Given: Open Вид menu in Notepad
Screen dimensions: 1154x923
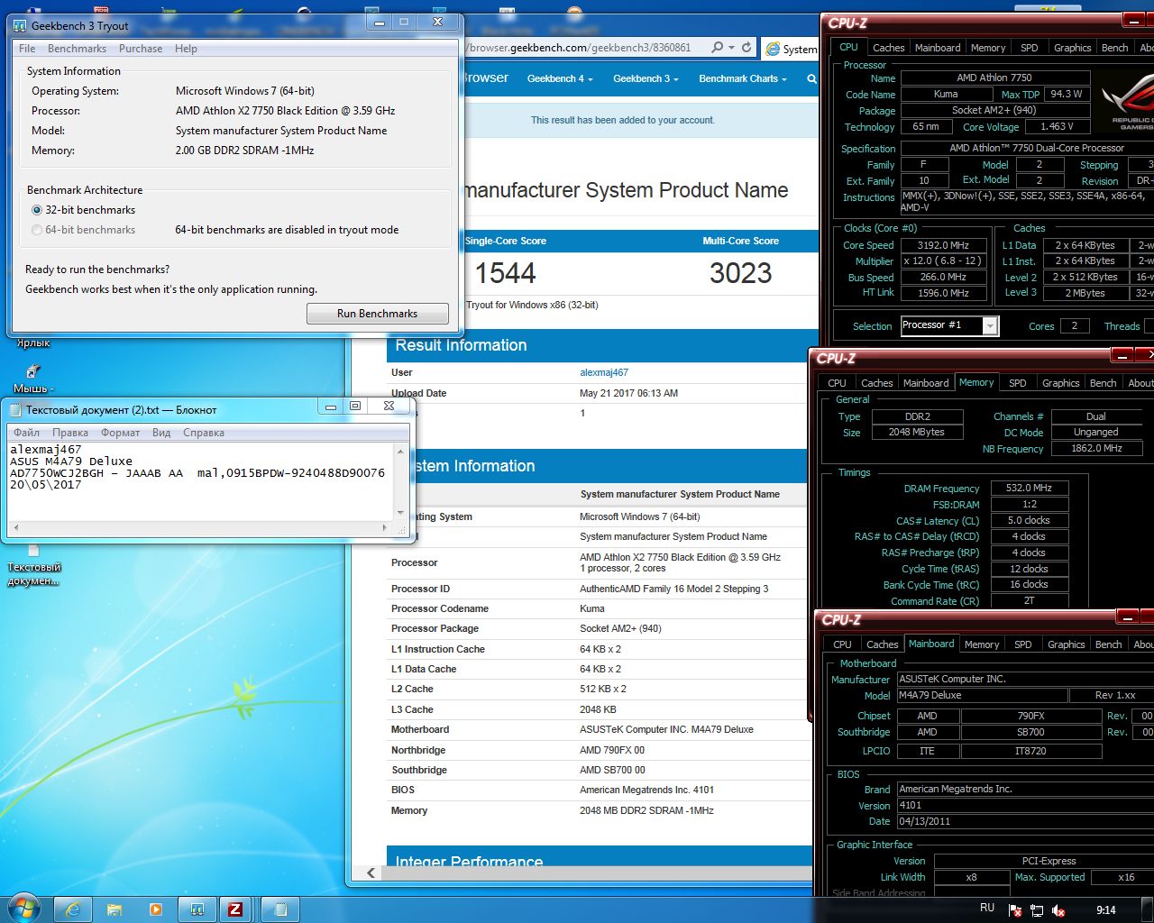Looking at the screenshot, I should [161, 433].
